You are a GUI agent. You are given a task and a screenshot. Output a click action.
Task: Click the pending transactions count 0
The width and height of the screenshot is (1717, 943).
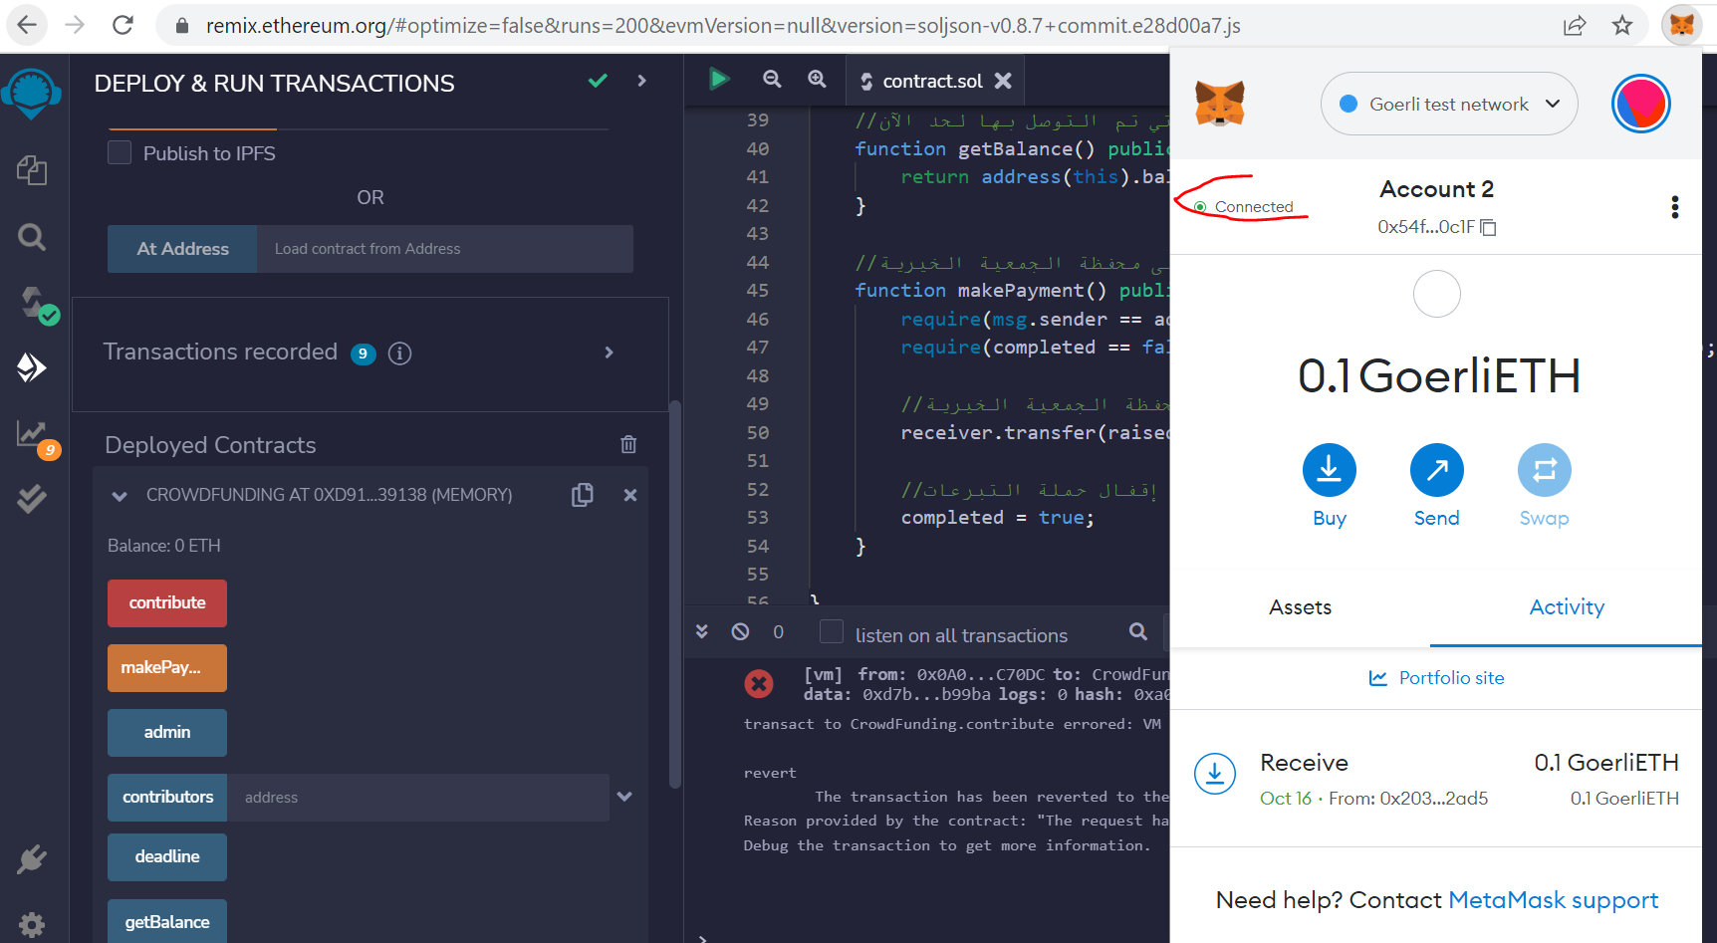(779, 632)
